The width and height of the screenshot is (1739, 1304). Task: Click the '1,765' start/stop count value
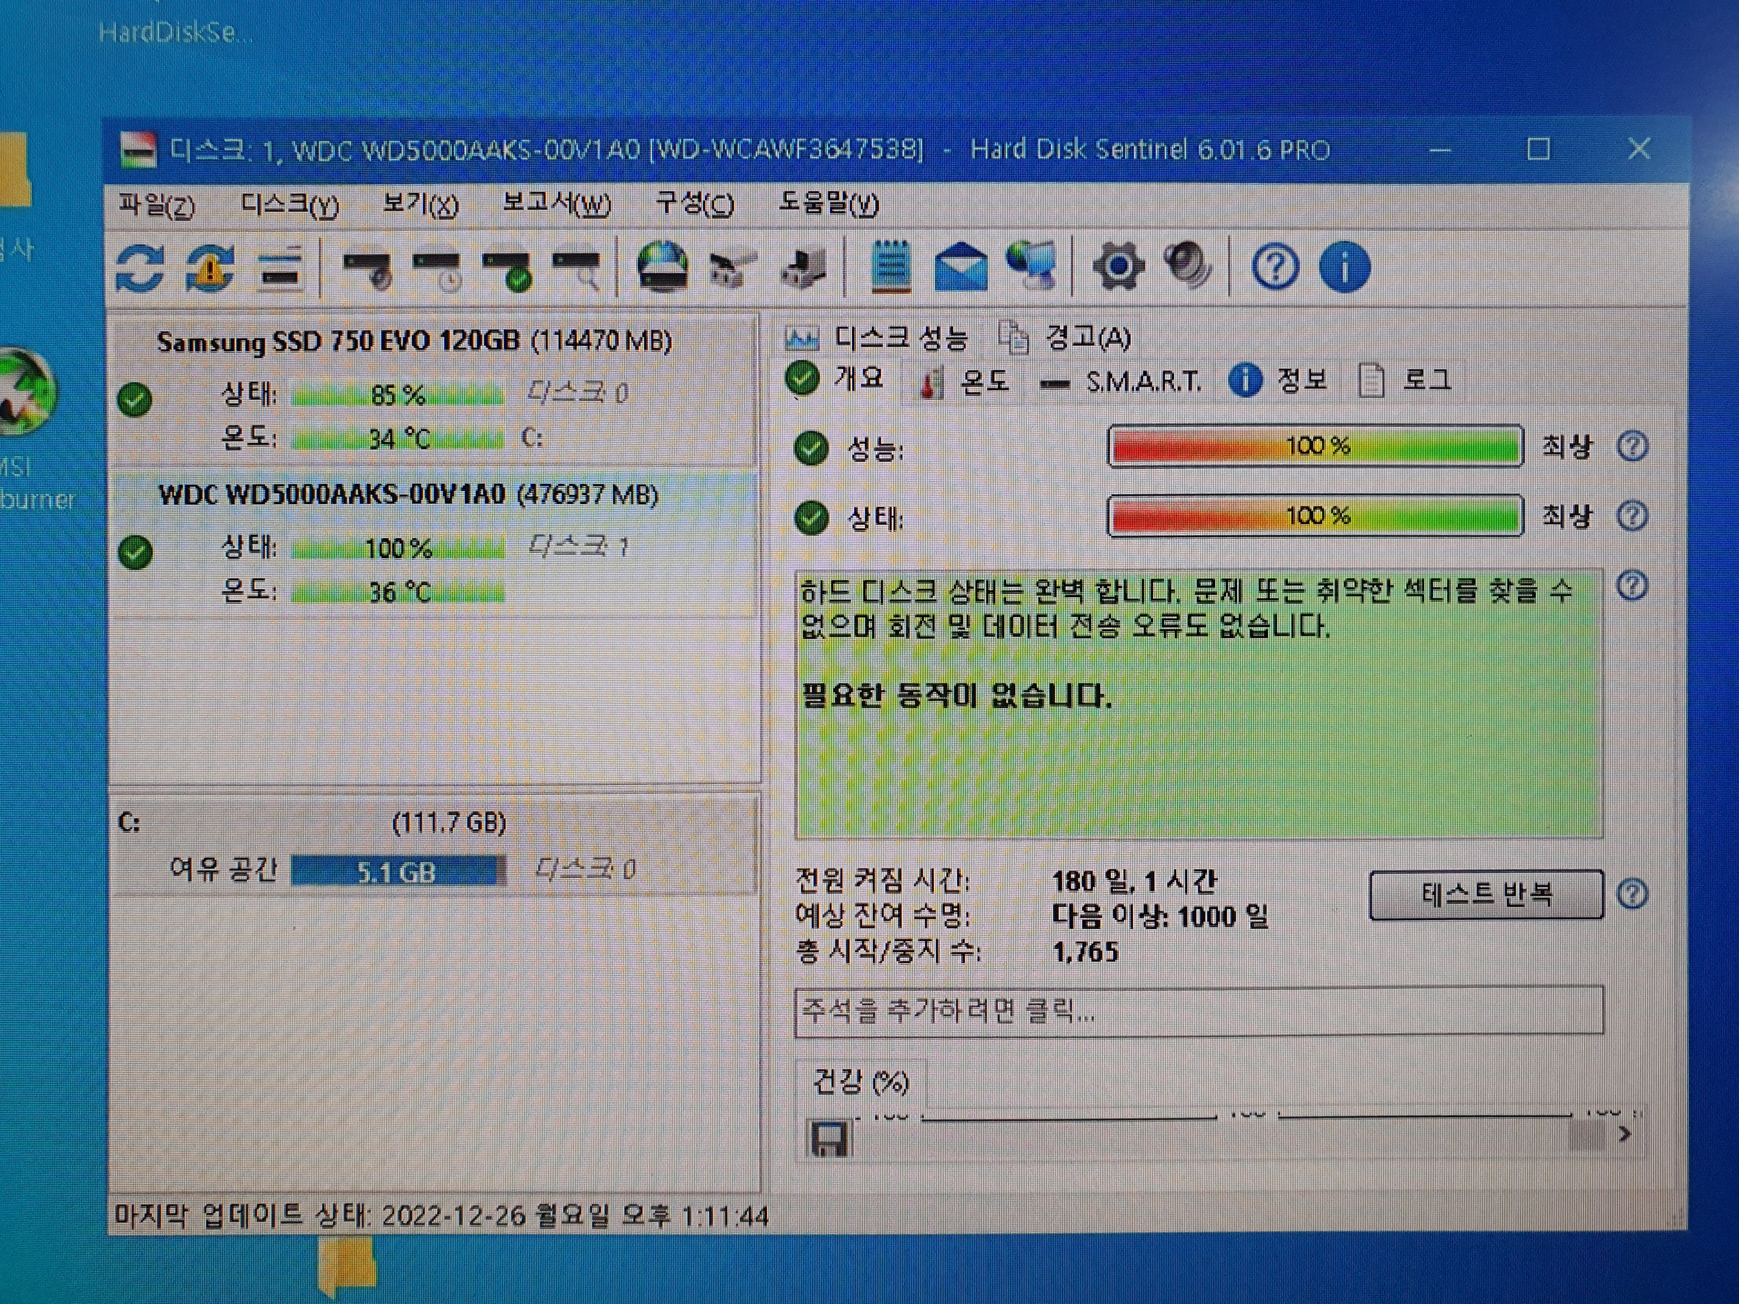(1086, 953)
